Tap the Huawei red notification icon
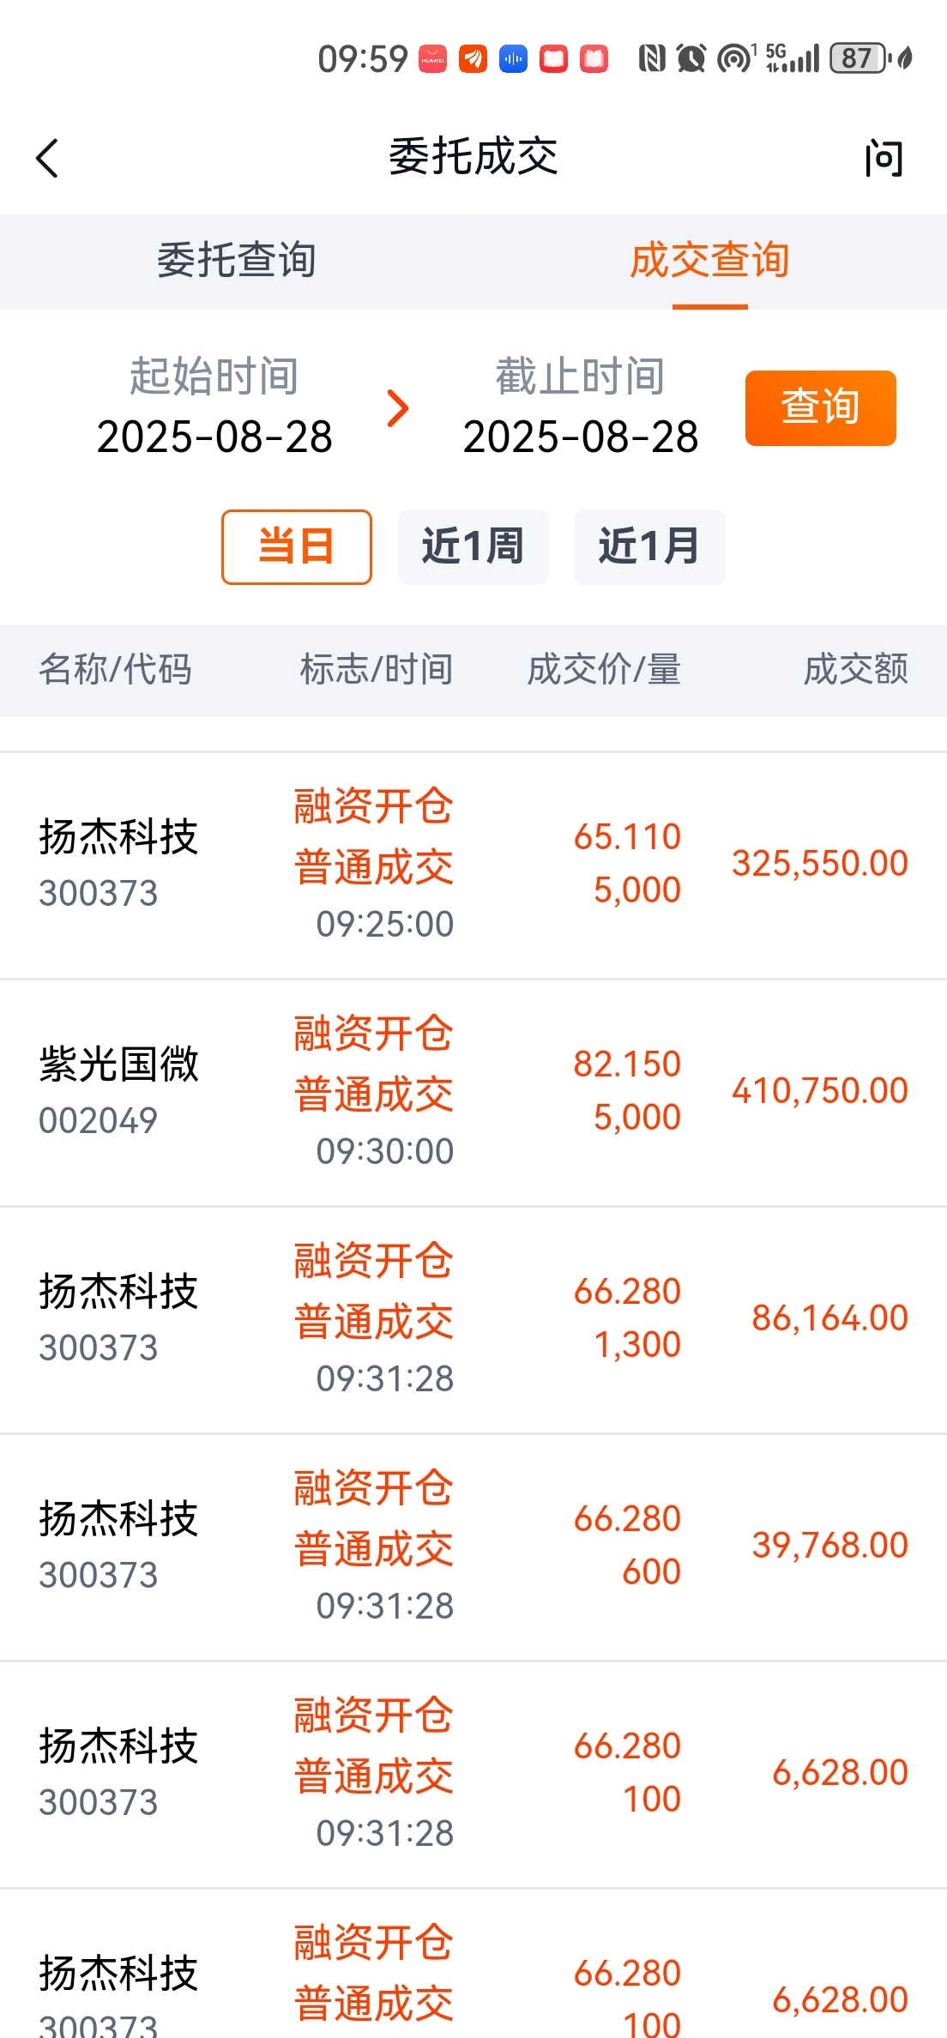Screen dimensions: 947x2038 (x=432, y=59)
